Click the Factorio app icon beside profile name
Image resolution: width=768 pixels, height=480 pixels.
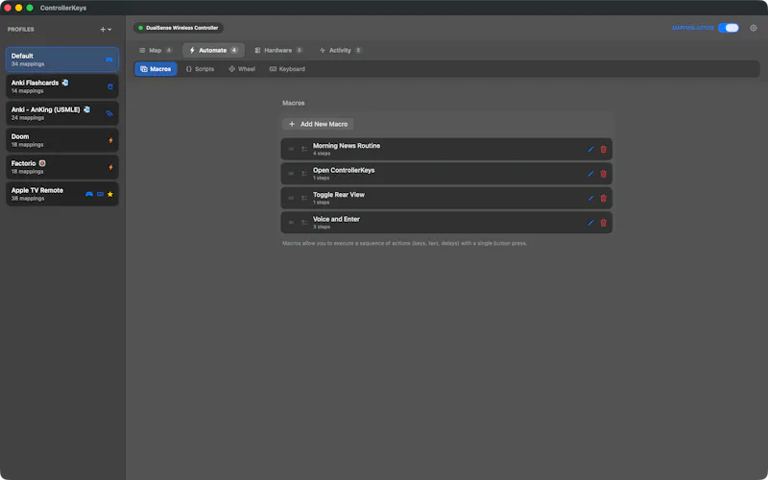pos(42,163)
